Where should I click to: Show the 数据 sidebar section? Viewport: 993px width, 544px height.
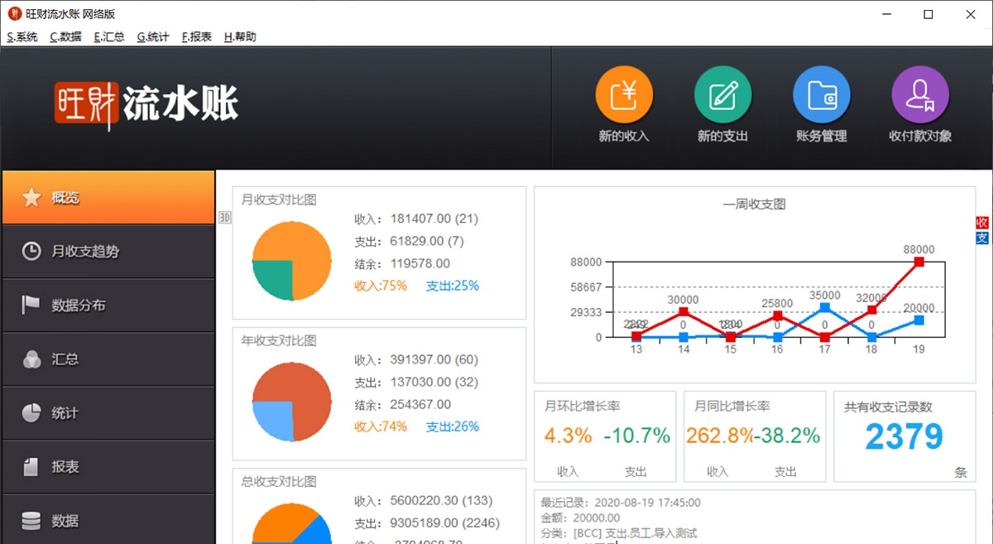[108, 520]
